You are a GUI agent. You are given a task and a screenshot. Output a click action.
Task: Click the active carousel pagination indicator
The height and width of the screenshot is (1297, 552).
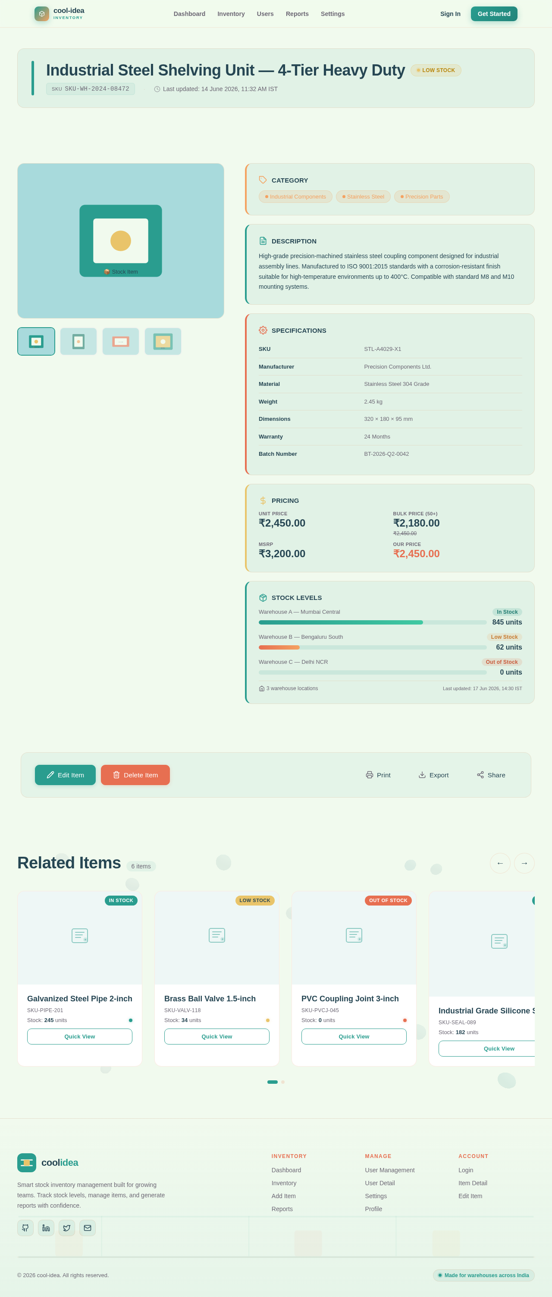point(272,1082)
